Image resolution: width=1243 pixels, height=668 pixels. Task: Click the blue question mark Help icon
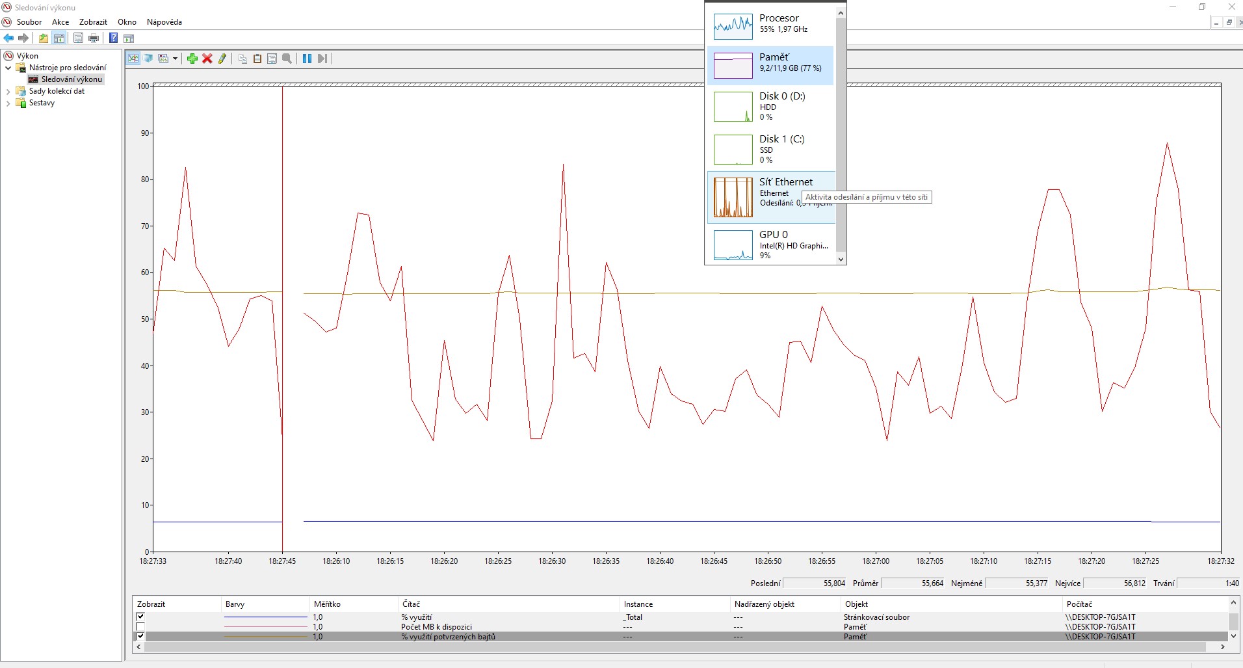[x=113, y=38]
